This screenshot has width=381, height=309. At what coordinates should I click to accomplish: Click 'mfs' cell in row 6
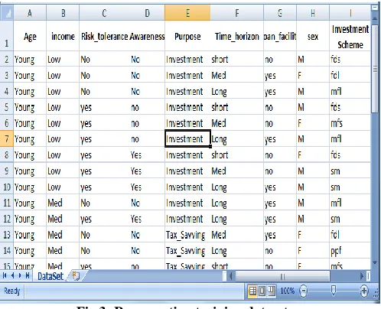[x=350, y=123]
